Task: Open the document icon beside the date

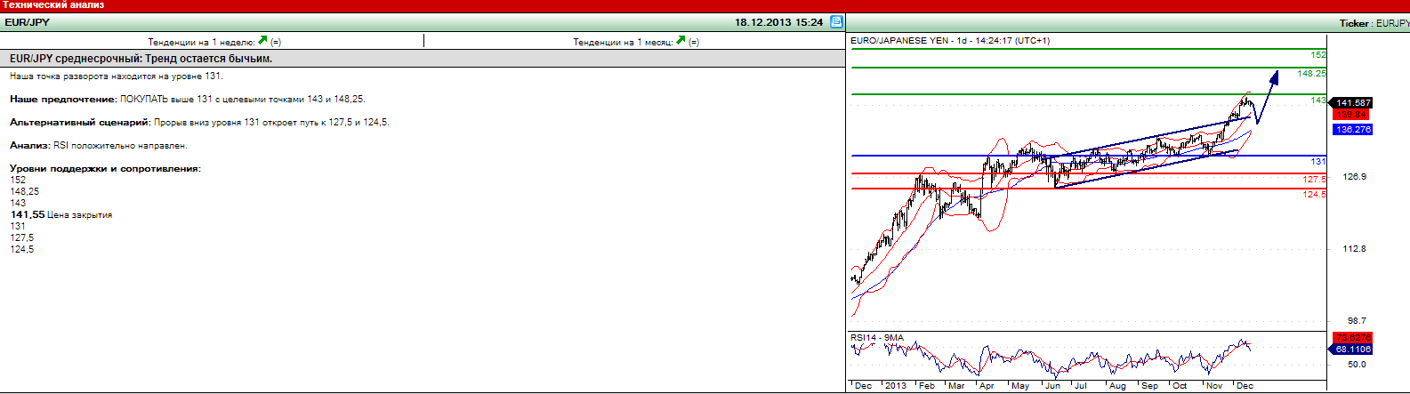Action: coord(836,21)
